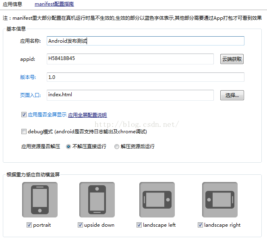Uncheck the landscape left checkbox

(x=139, y=225)
